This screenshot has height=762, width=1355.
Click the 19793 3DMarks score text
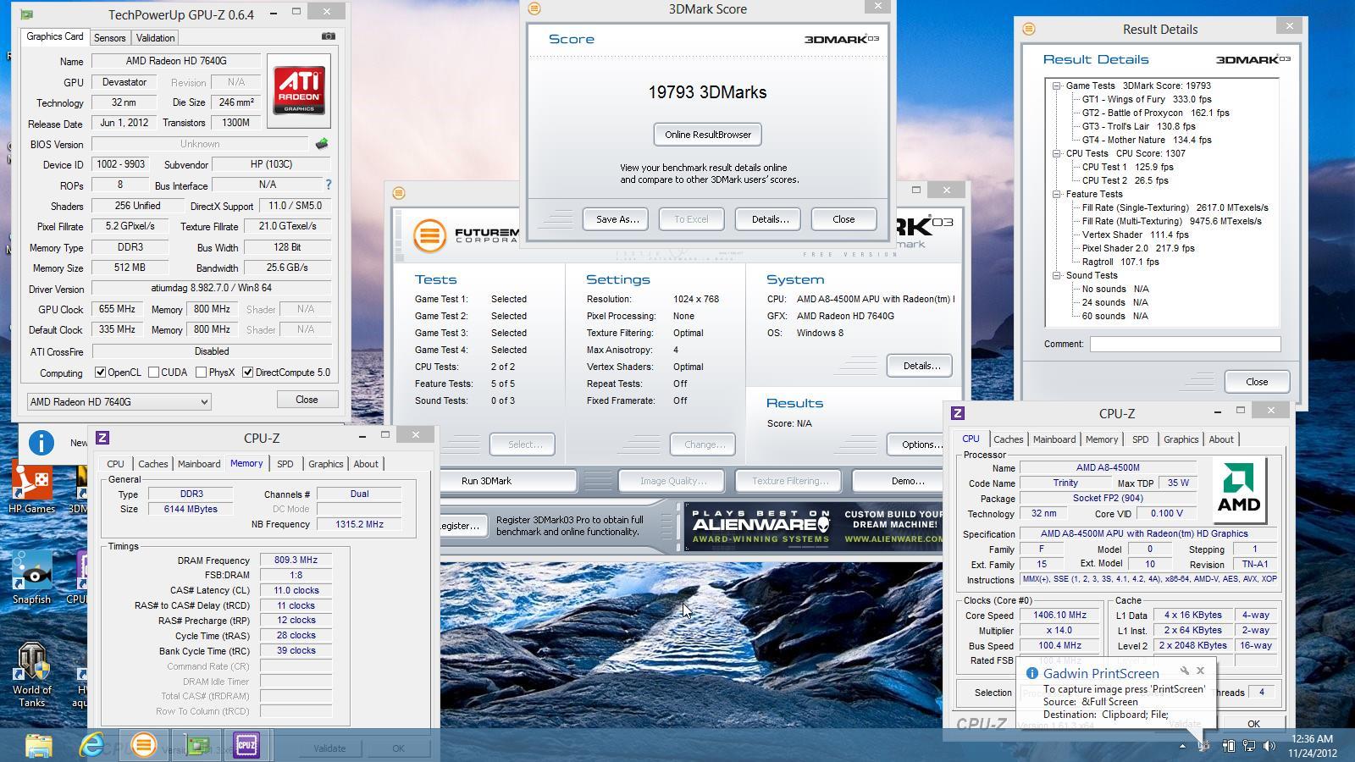[x=707, y=92]
